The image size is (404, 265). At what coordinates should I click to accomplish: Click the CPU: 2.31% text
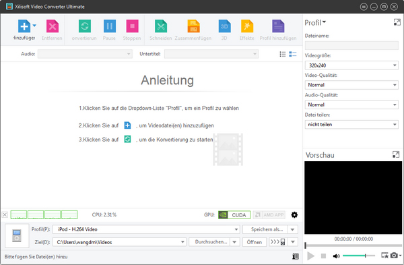104,214
